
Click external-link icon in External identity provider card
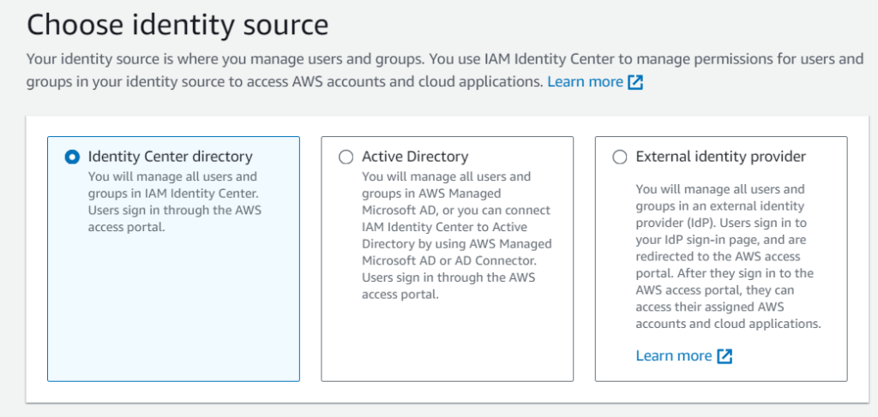click(725, 356)
